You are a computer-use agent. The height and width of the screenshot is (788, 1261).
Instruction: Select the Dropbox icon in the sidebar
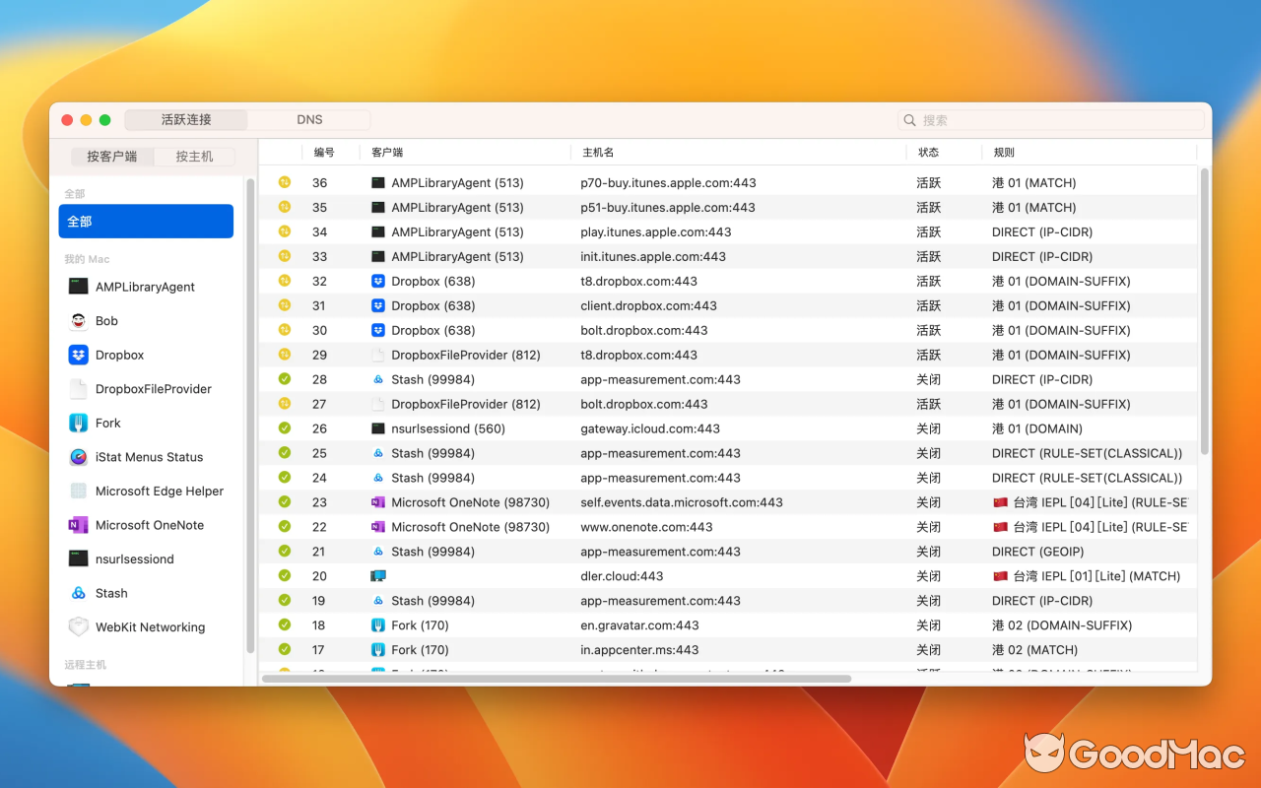(x=82, y=355)
